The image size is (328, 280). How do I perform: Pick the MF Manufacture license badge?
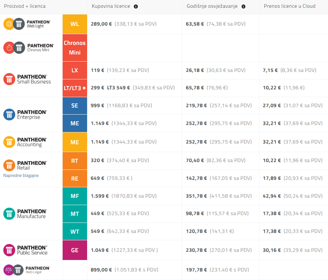[74, 196]
